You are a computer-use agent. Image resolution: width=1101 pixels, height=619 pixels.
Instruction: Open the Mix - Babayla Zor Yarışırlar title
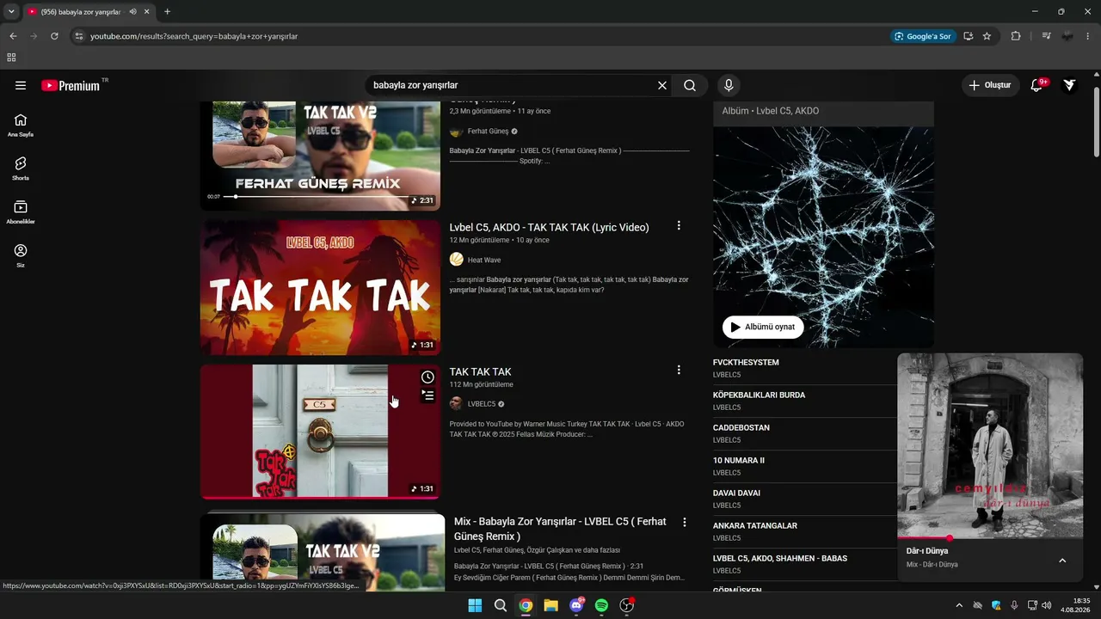point(560,529)
